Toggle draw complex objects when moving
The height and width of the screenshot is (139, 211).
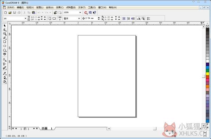[139, 19]
